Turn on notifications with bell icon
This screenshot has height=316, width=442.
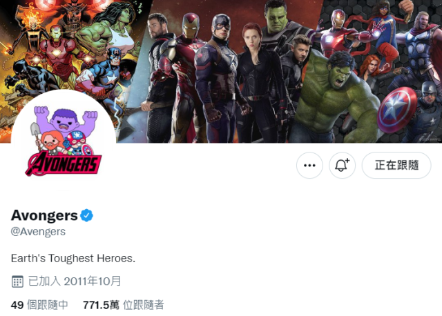coord(342,166)
